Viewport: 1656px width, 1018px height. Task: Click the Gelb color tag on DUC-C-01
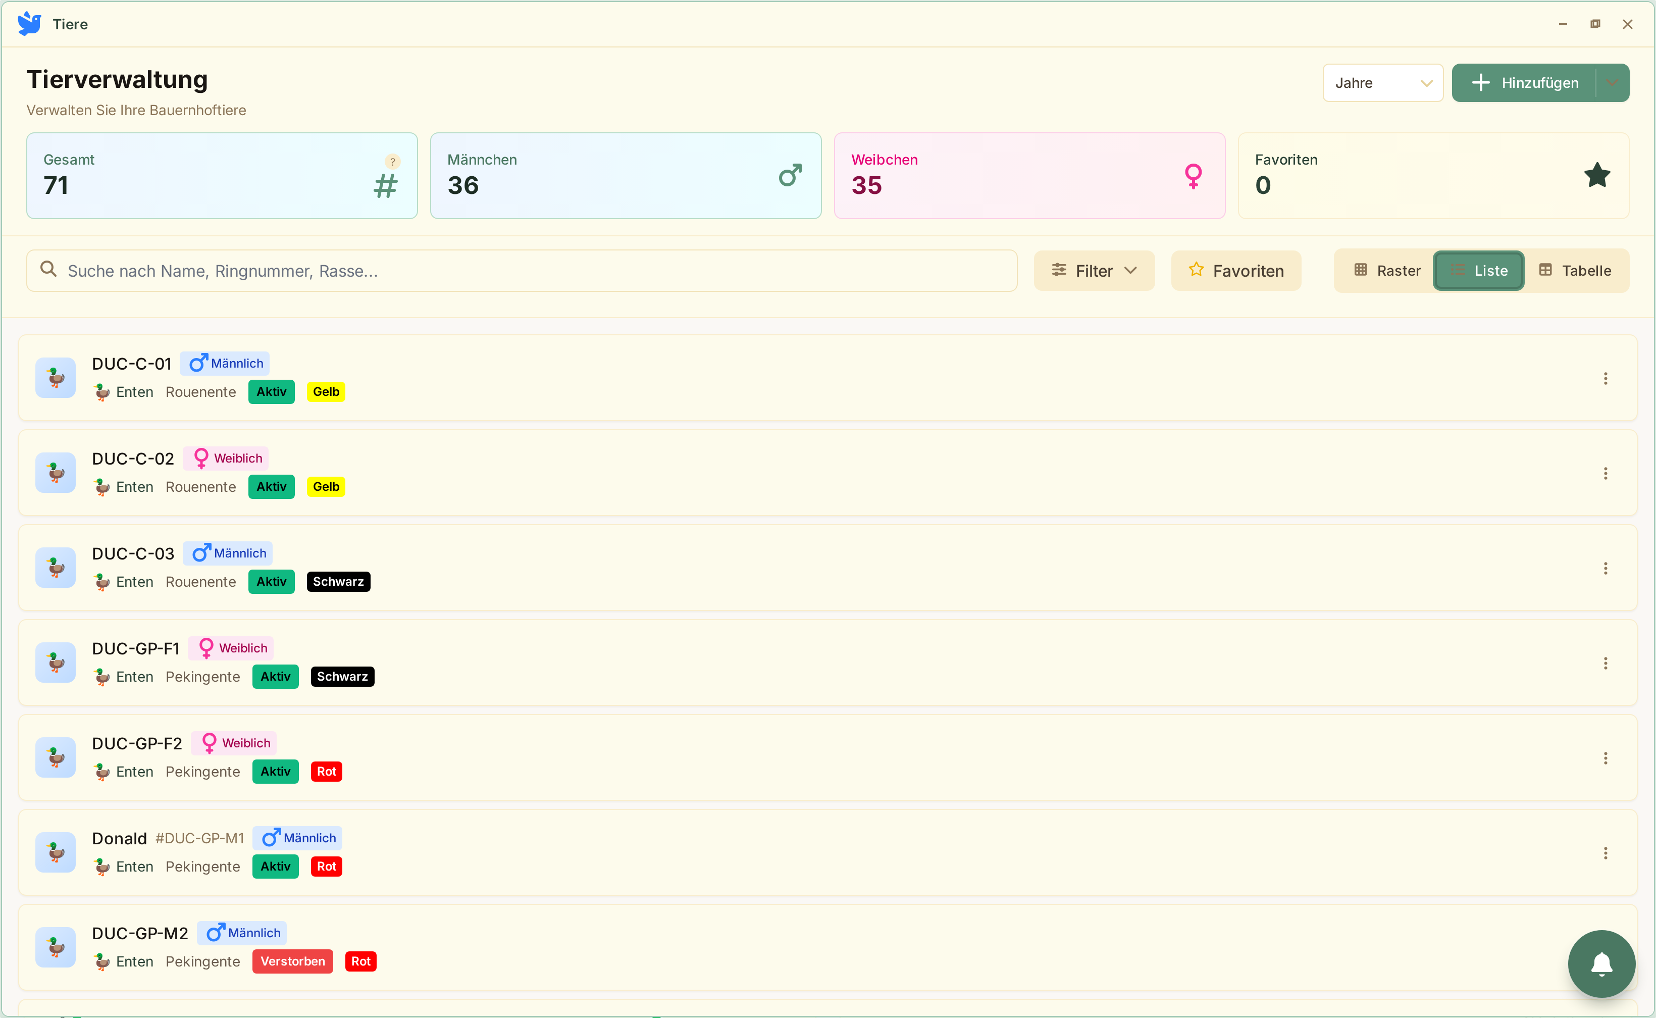[326, 392]
